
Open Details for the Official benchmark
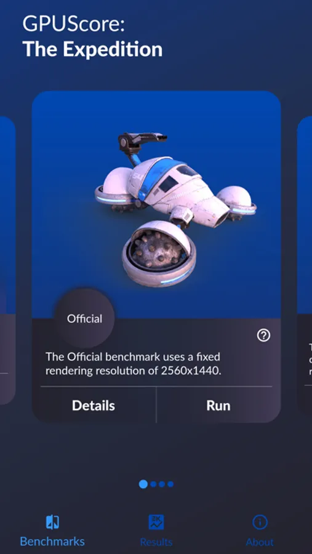click(94, 405)
